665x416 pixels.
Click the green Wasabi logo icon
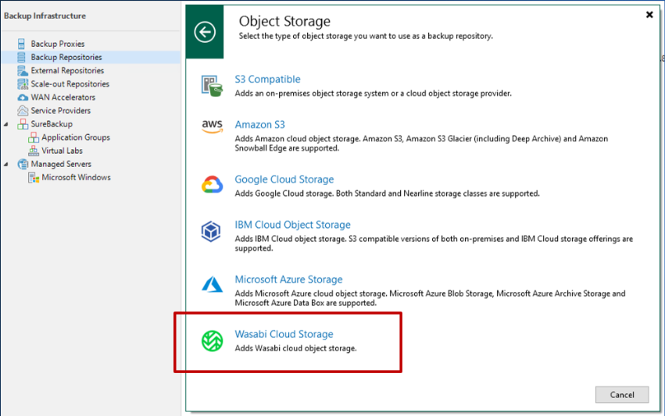click(212, 340)
